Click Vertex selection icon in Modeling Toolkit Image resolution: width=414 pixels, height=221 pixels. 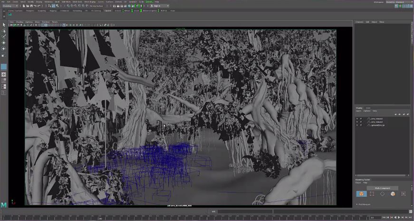coord(372,193)
